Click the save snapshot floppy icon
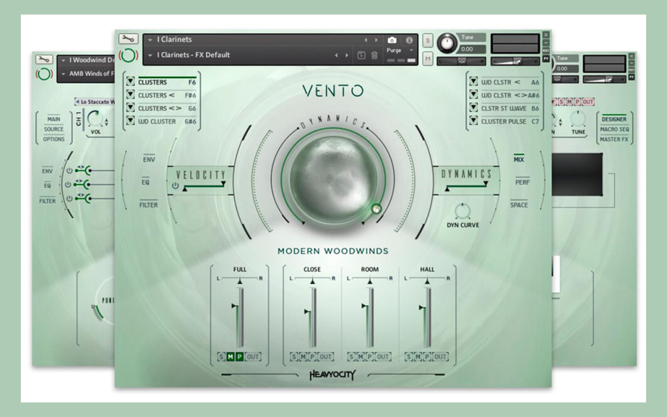Image resolution: width=667 pixels, height=417 pixels. tap(361, 55)
